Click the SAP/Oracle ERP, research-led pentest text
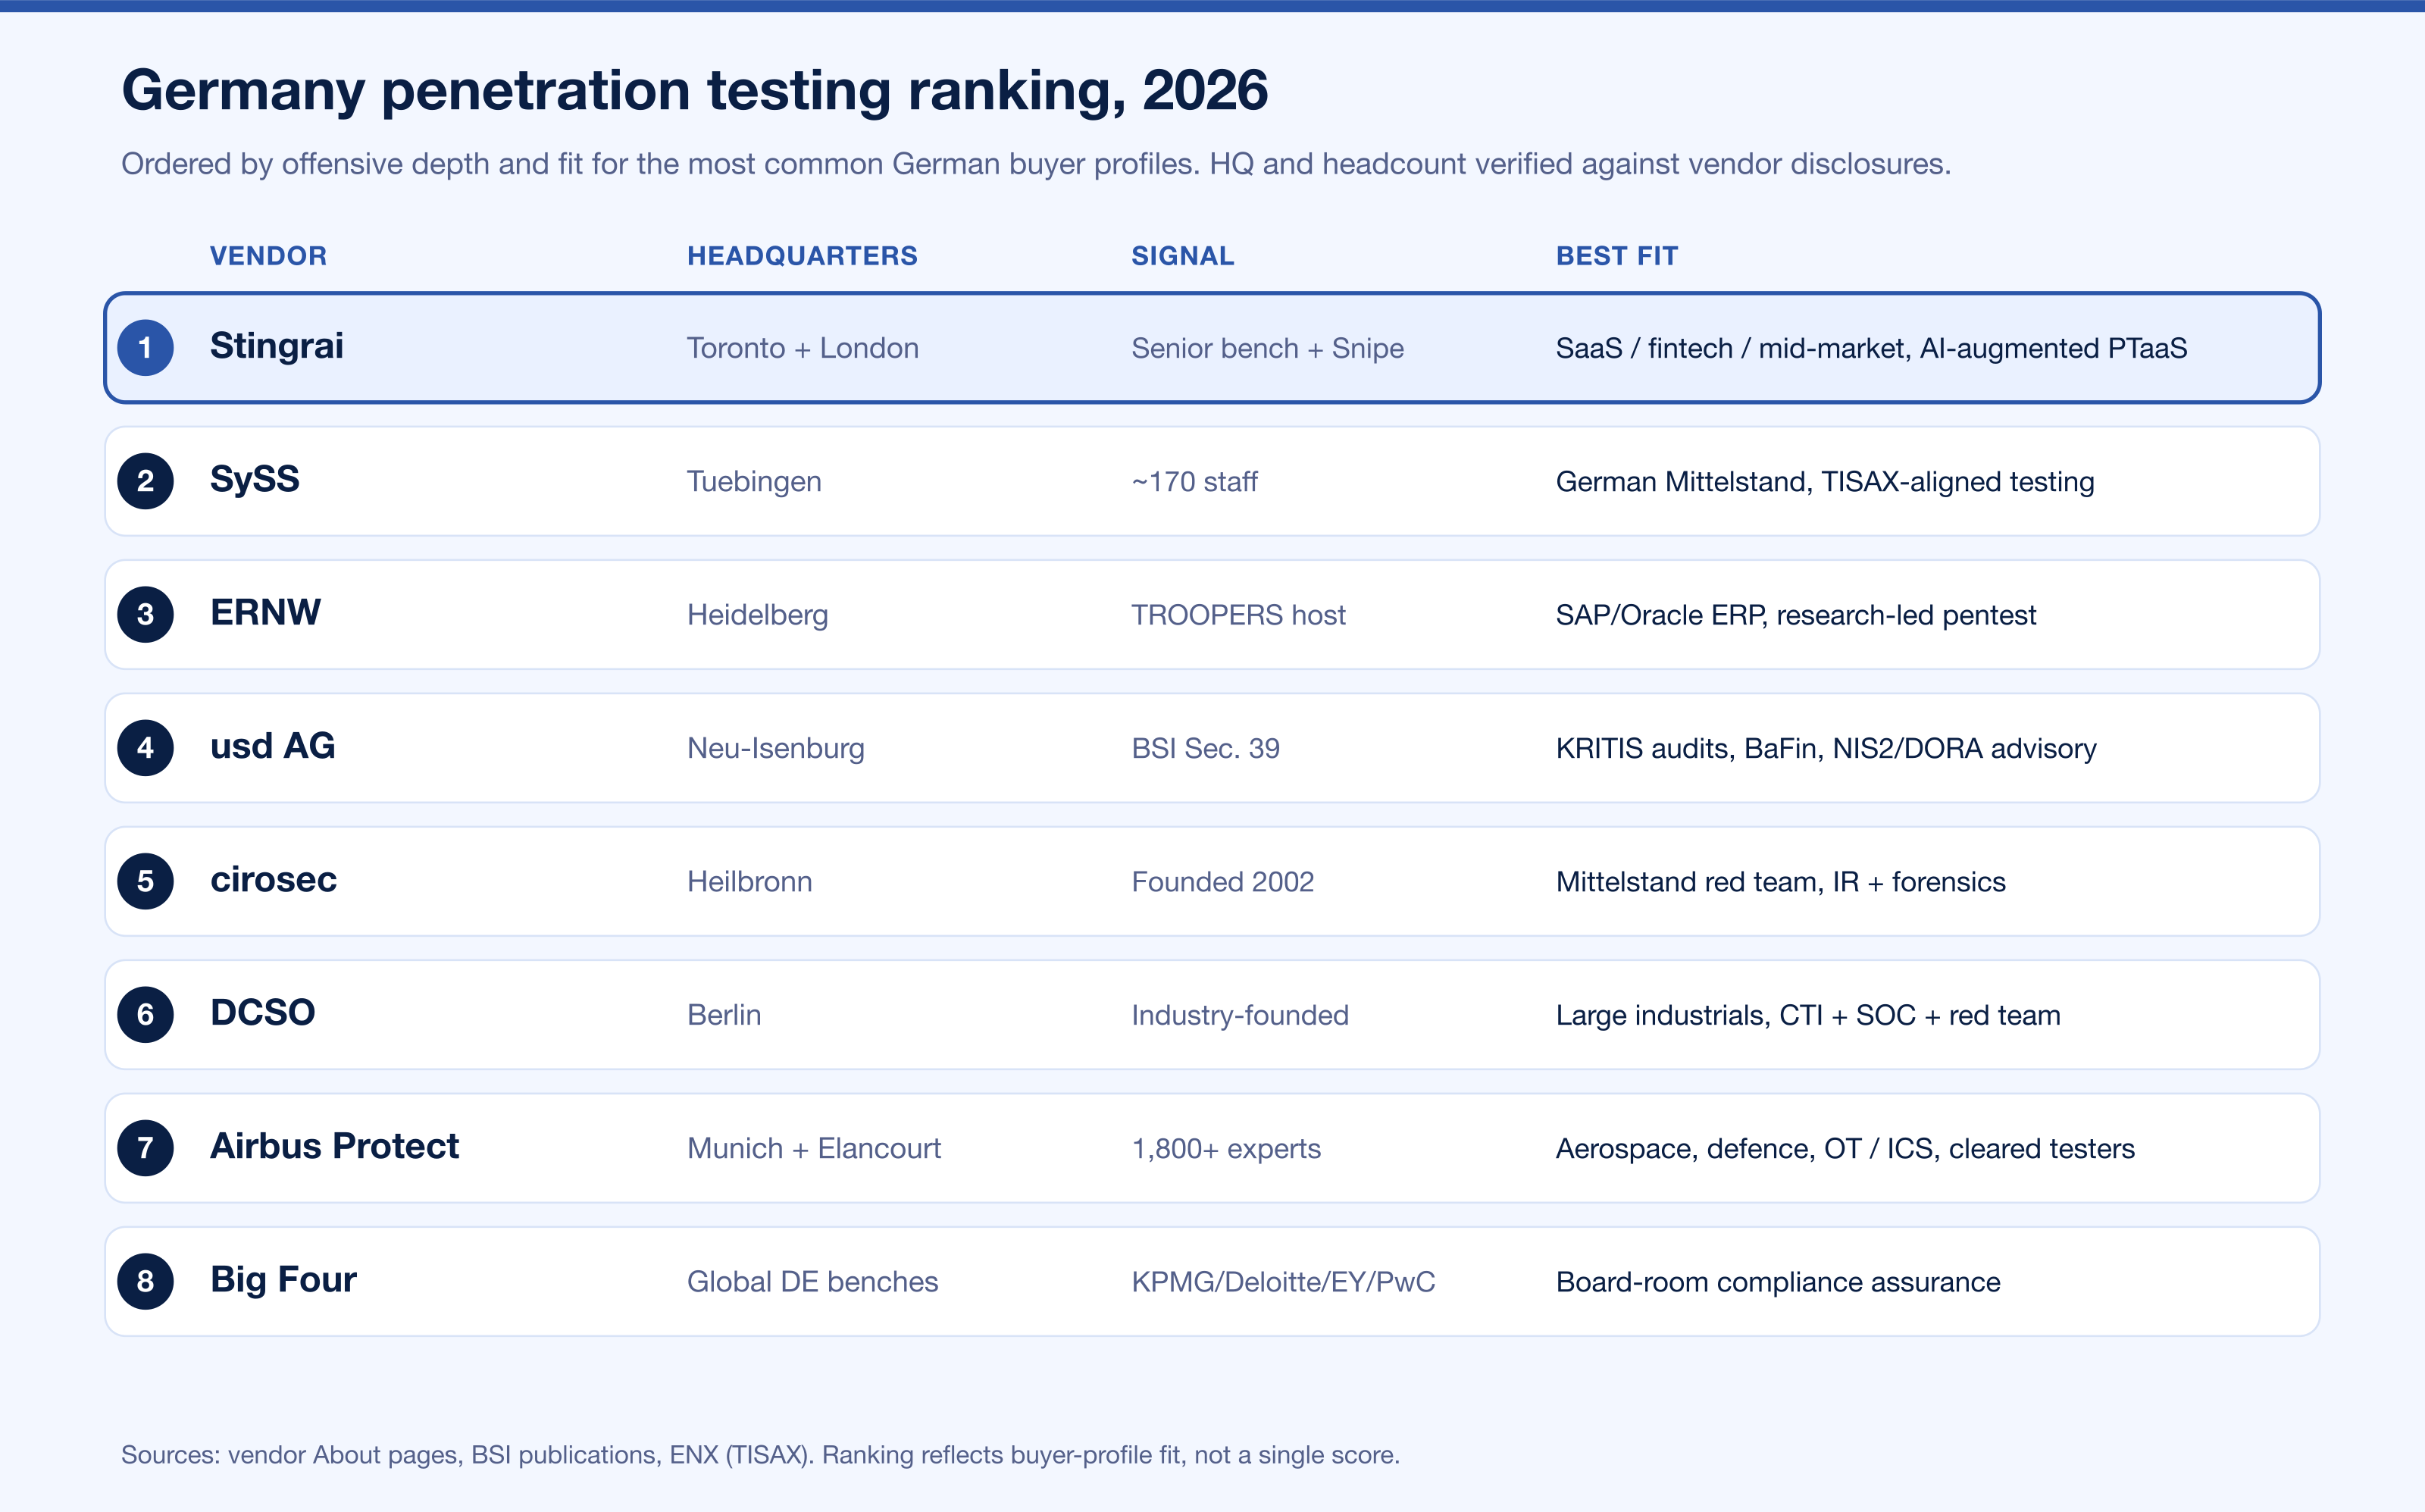This screenshot has height=1512, width=2425. click(x=1795, y=615)
